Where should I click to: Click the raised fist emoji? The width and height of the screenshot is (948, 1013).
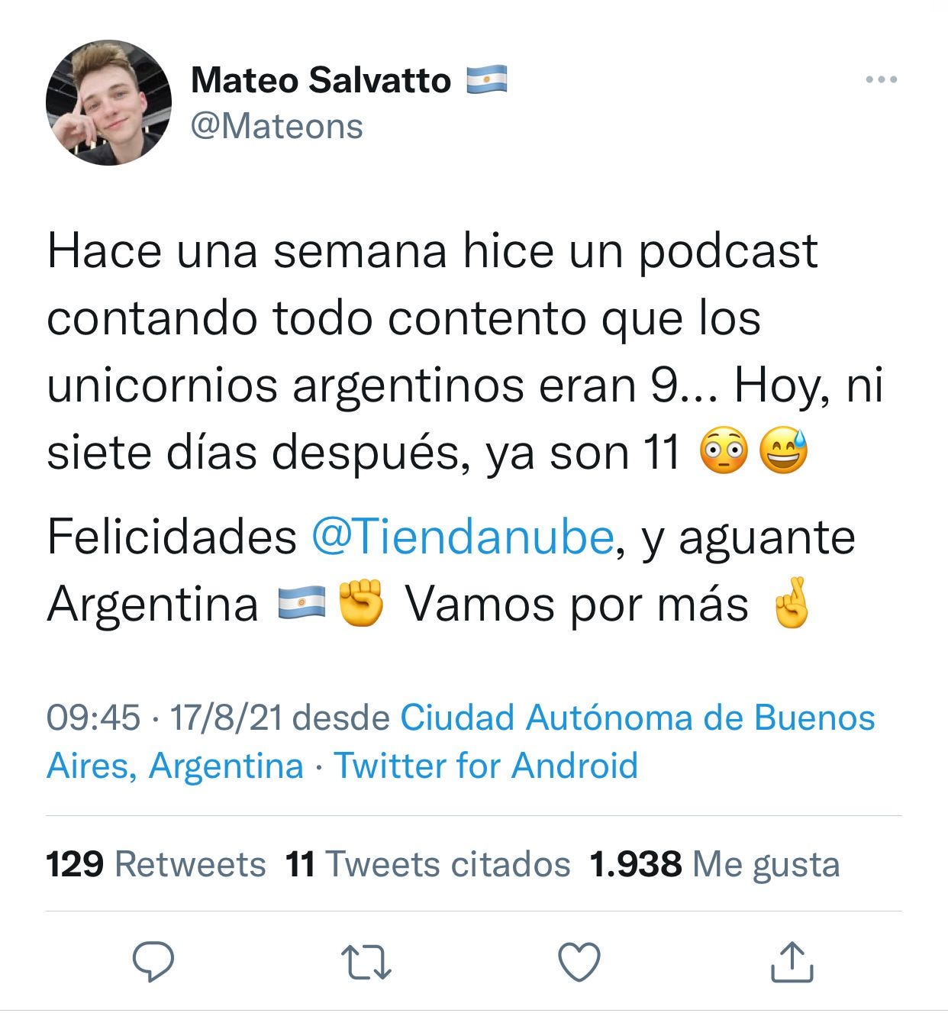361,603
